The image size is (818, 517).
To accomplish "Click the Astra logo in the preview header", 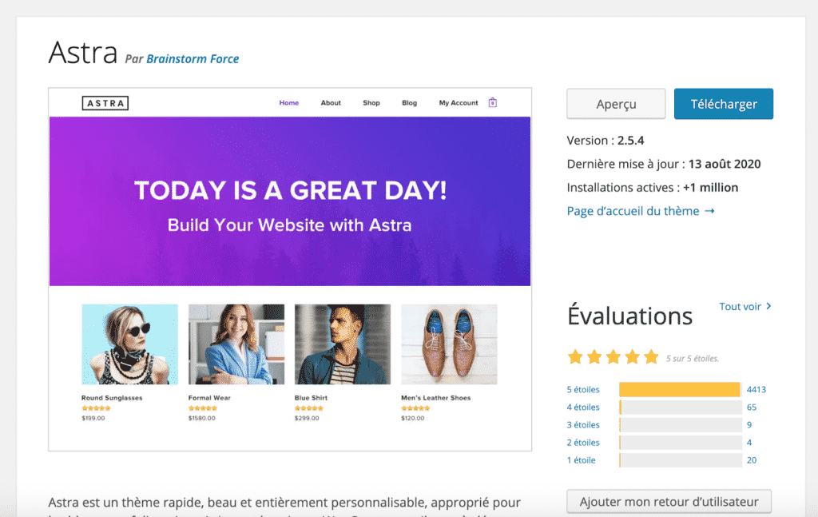I will (105, 102).
